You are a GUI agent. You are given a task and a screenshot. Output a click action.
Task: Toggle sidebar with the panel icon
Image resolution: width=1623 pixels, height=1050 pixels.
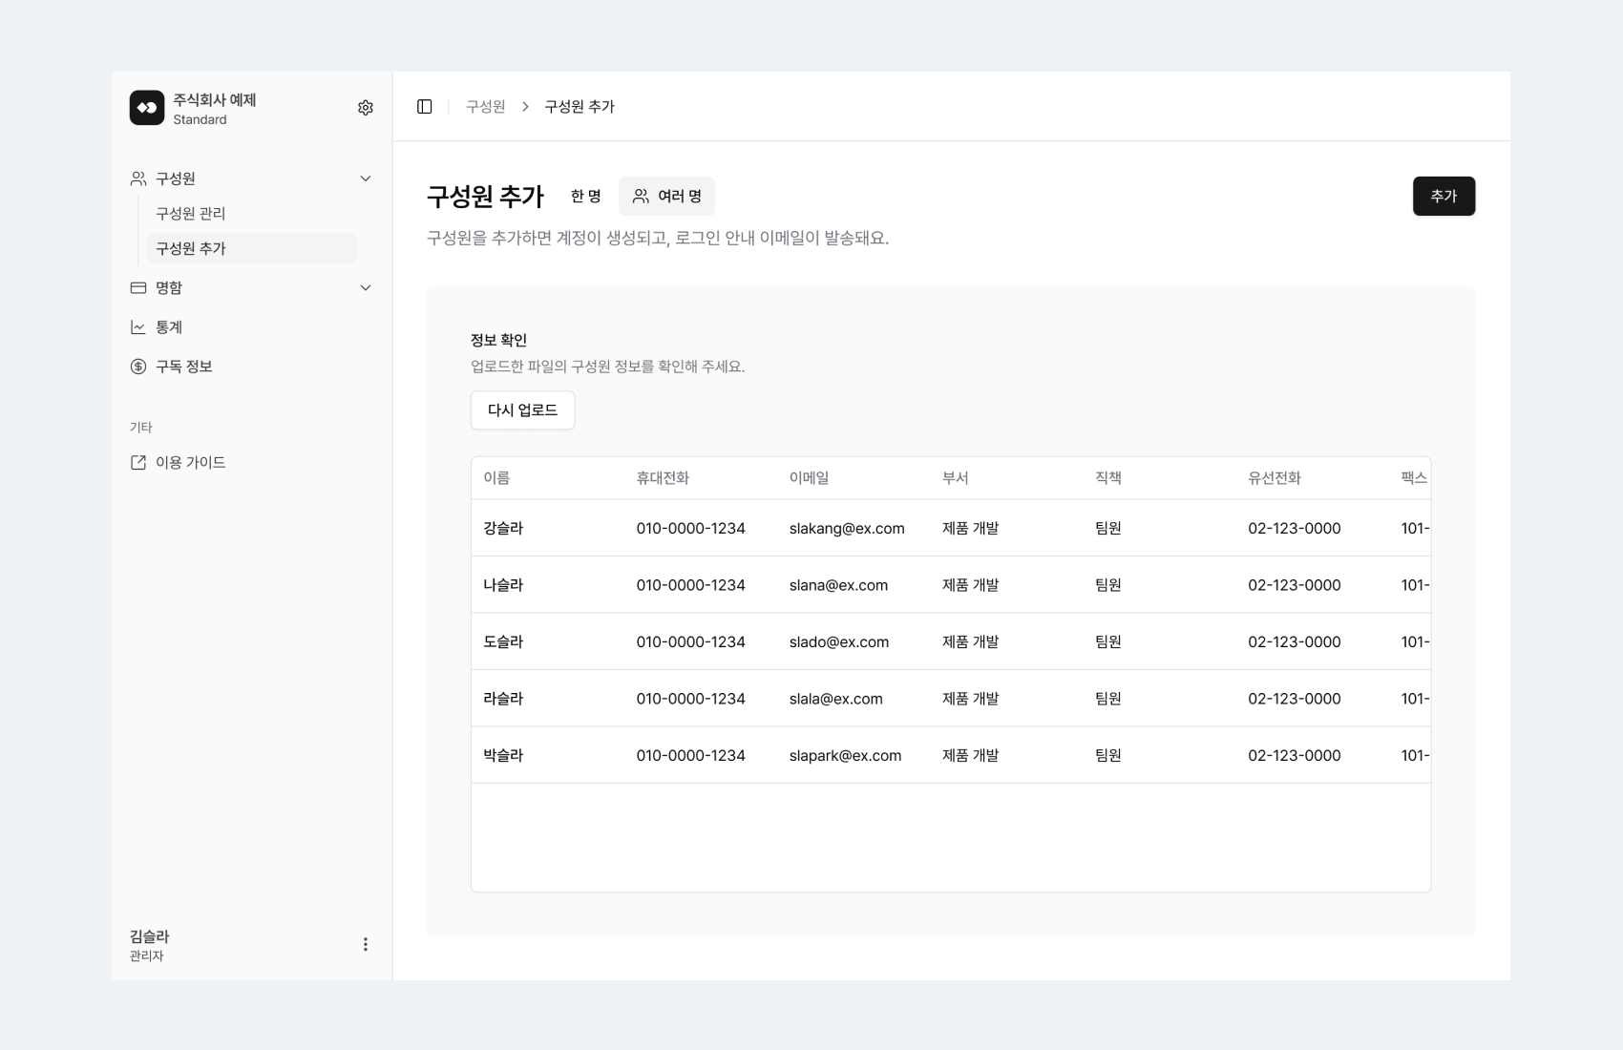425,107
